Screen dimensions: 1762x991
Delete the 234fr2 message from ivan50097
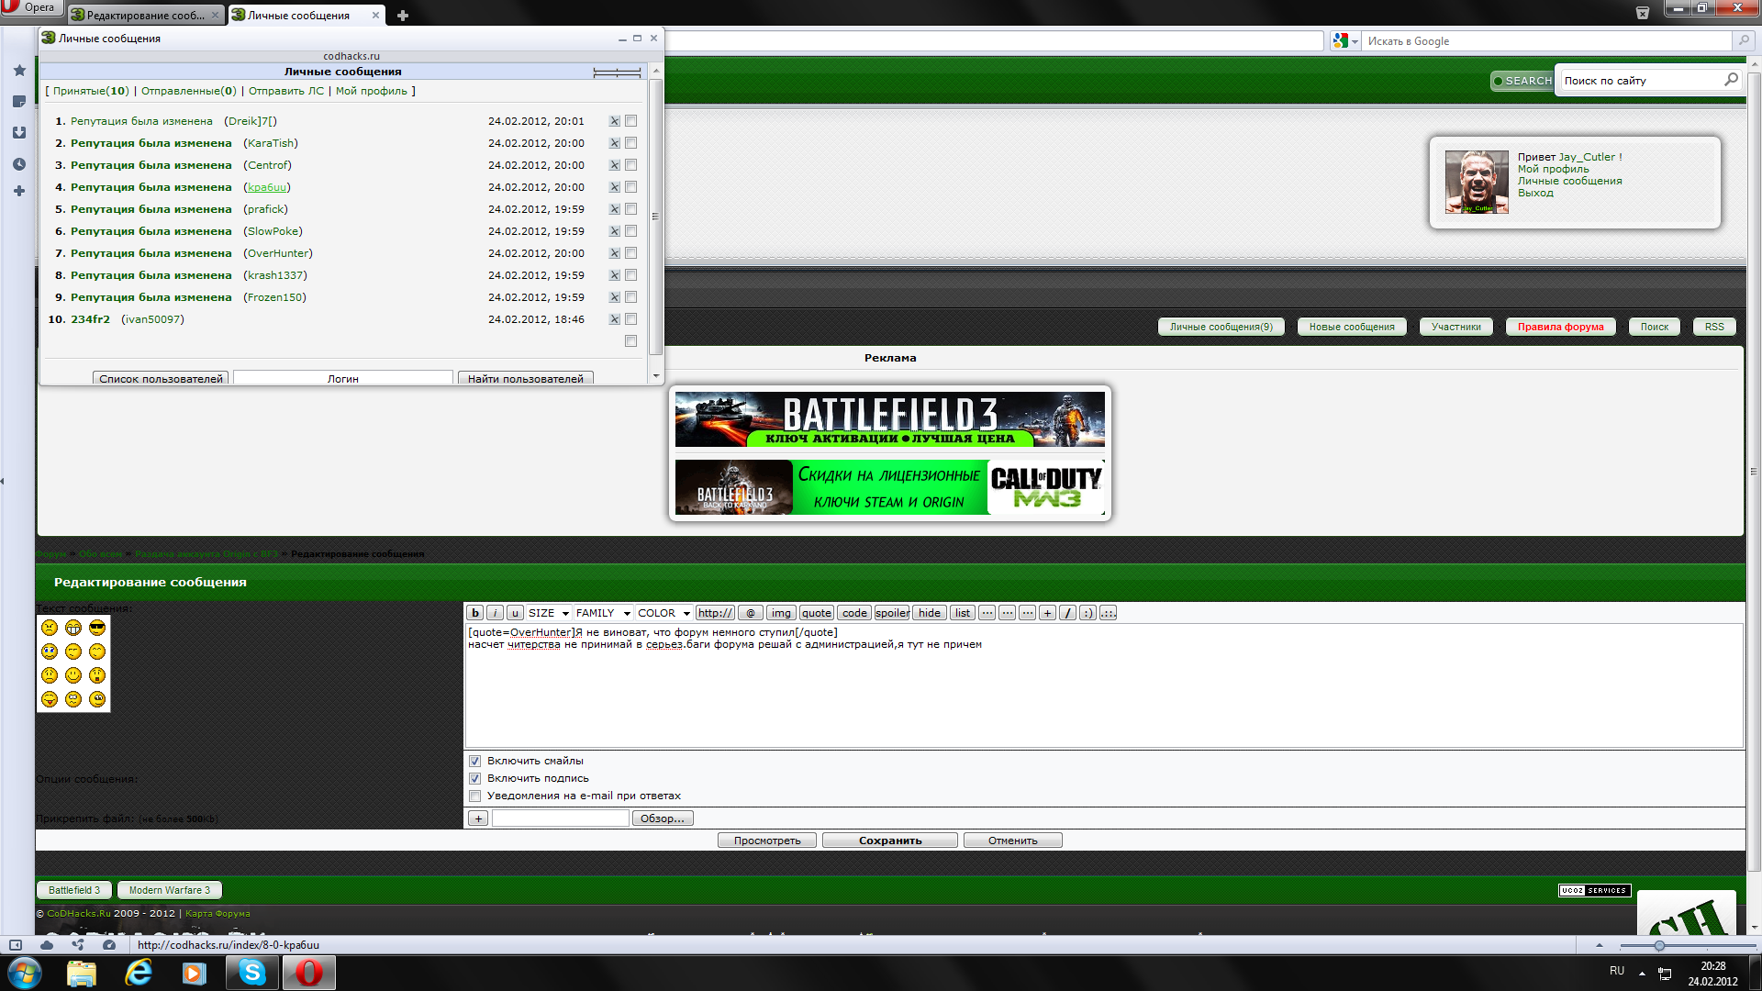coord(615,319)
